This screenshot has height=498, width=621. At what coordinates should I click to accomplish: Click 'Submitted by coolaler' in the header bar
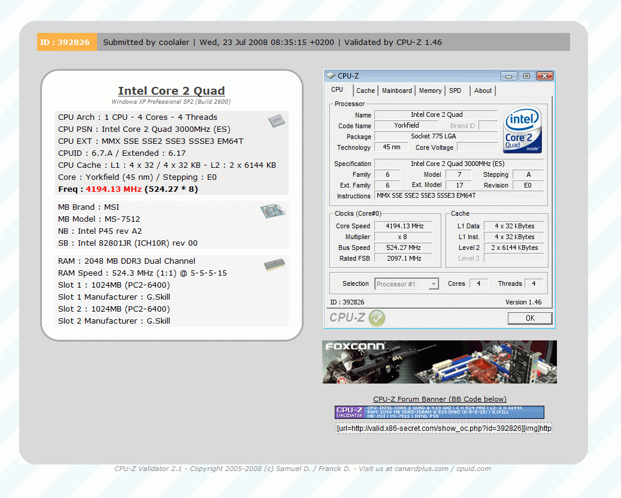click(146, 43)
